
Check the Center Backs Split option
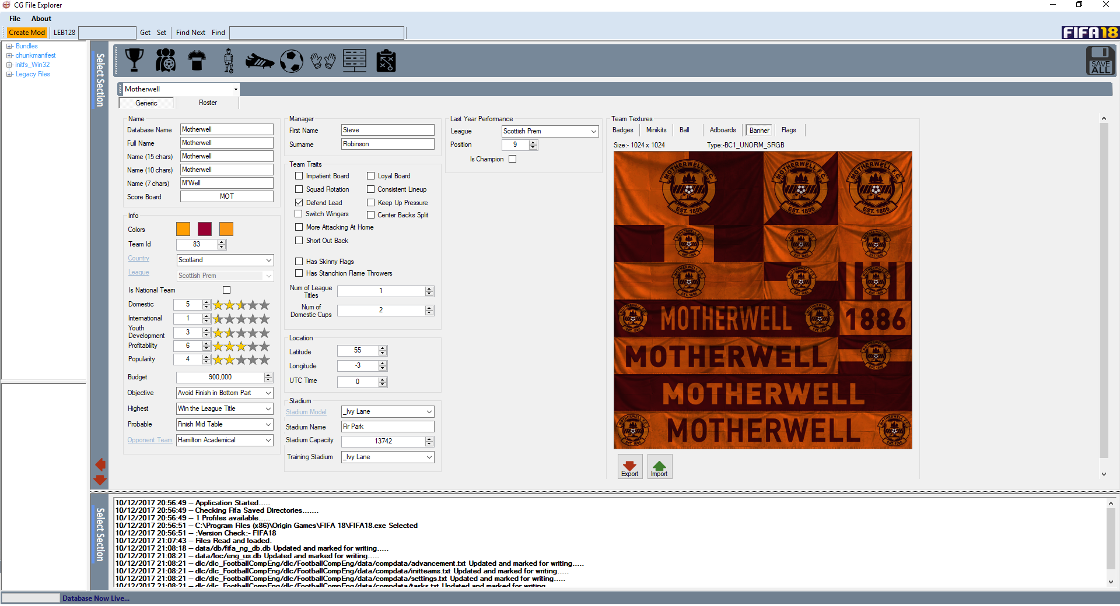370,214
